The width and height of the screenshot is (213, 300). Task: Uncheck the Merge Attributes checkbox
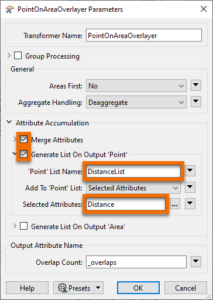pyautogui.click(x=23, y=139)
